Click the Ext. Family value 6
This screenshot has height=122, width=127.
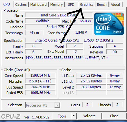tap(34, 52)
